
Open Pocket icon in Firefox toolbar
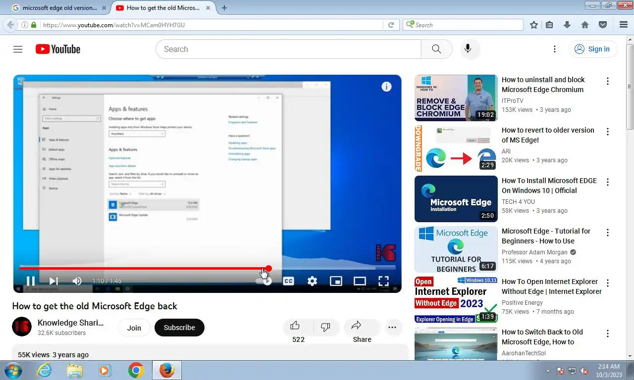(x=603, y=25)
